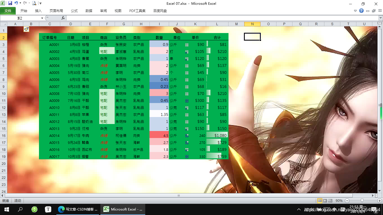
Task: Open Excel Help question mark icon
Action: 361,11
